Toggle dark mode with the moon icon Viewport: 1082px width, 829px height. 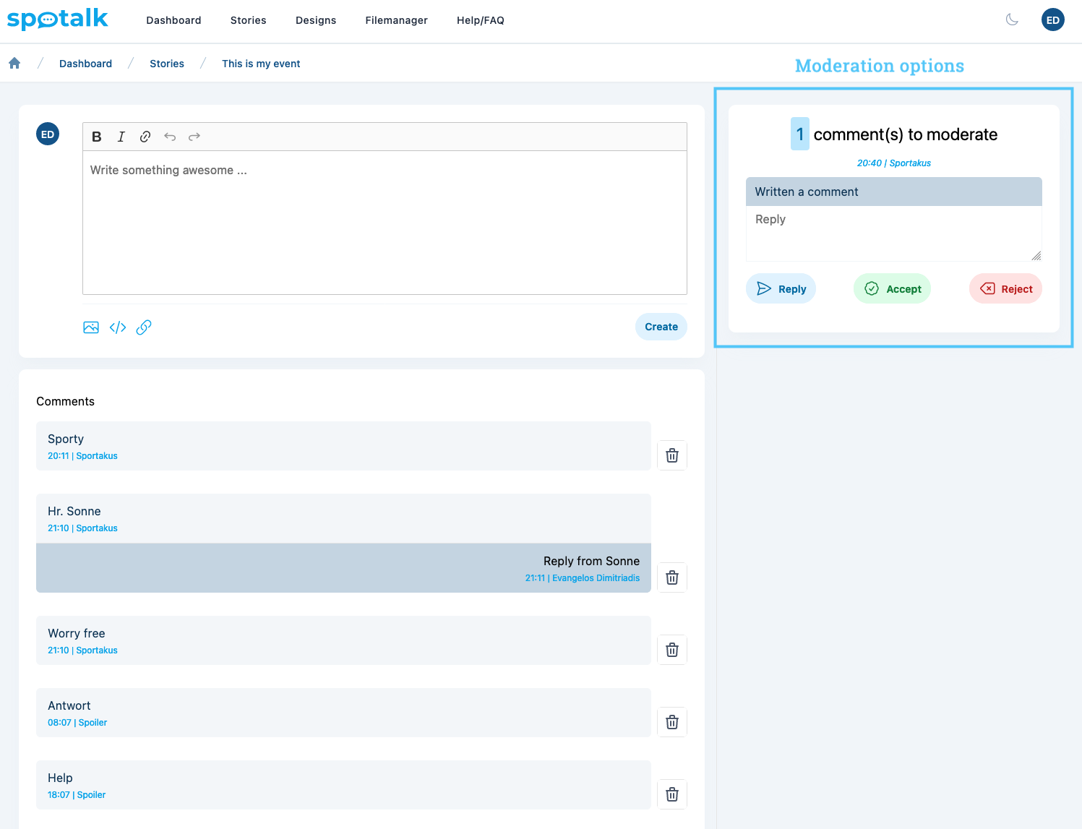click(x=1012, y=20)
